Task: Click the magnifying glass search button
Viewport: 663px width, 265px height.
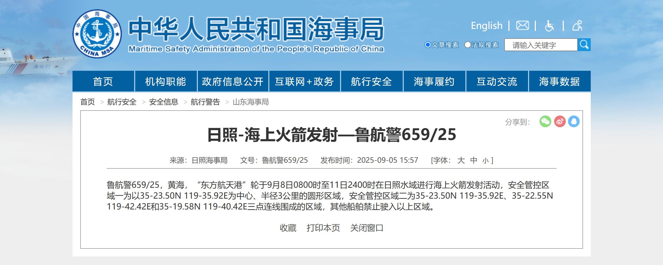Action: (584, 45)
